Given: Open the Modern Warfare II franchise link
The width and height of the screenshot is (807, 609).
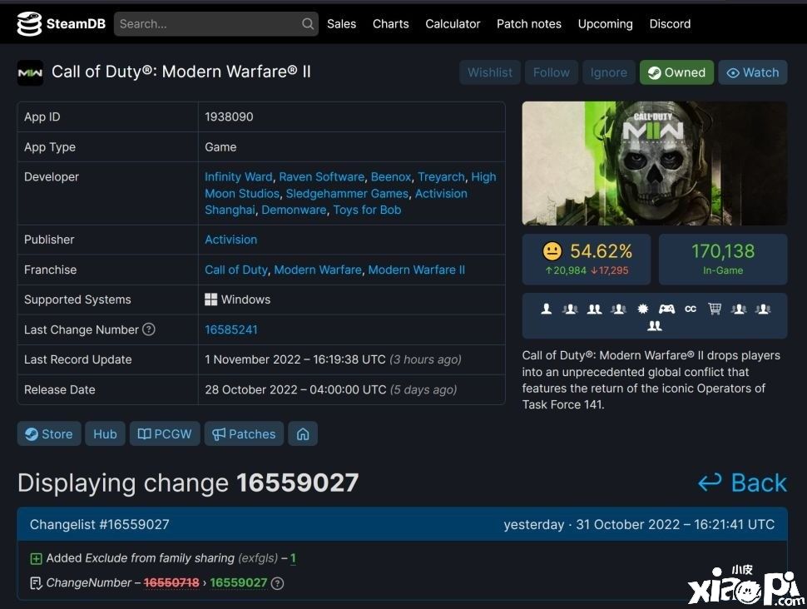Looking at the screenshot, I should [x=416, y=270].
